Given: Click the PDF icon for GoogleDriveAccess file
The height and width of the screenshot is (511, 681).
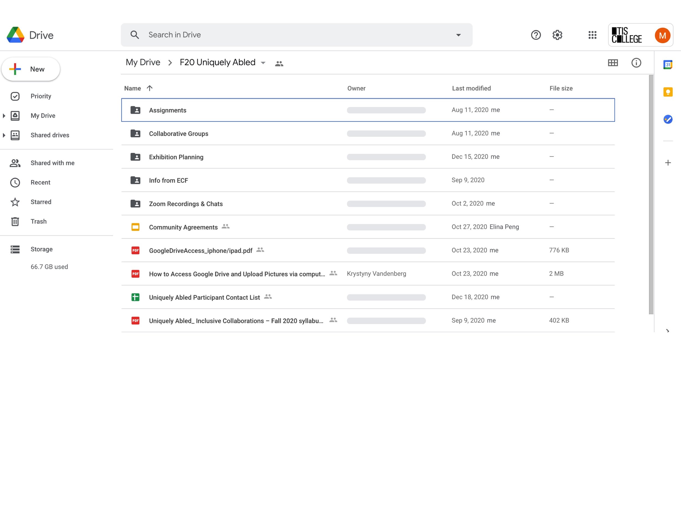Looking at the screenshot, I should [x=135, y=250].
